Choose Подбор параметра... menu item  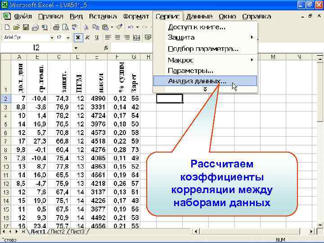[x=205, y=49]
